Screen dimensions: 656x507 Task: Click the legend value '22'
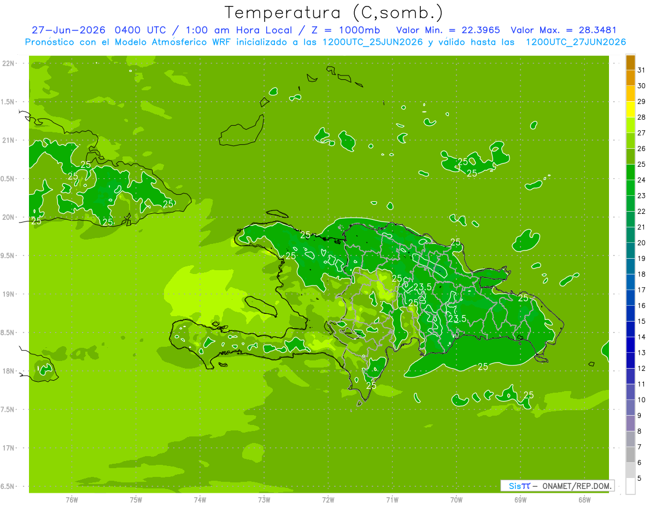click(641, 211)
